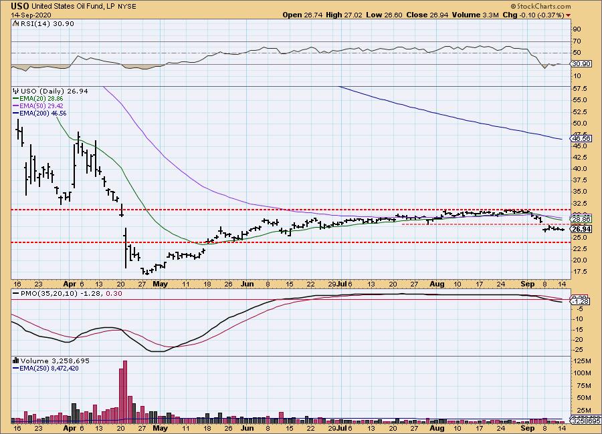Click May on the bottom volume date axis
Screen dimensions: 602x434
pos(160,428)
